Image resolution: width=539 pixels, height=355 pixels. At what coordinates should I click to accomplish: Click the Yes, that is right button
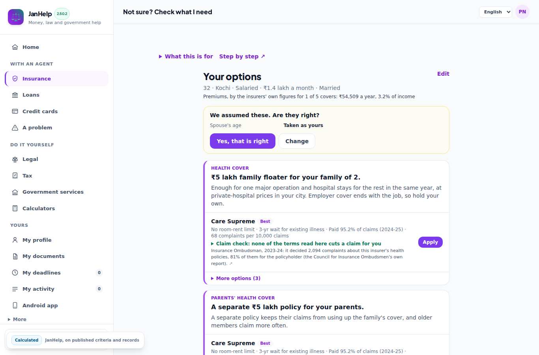coord(243,141)
